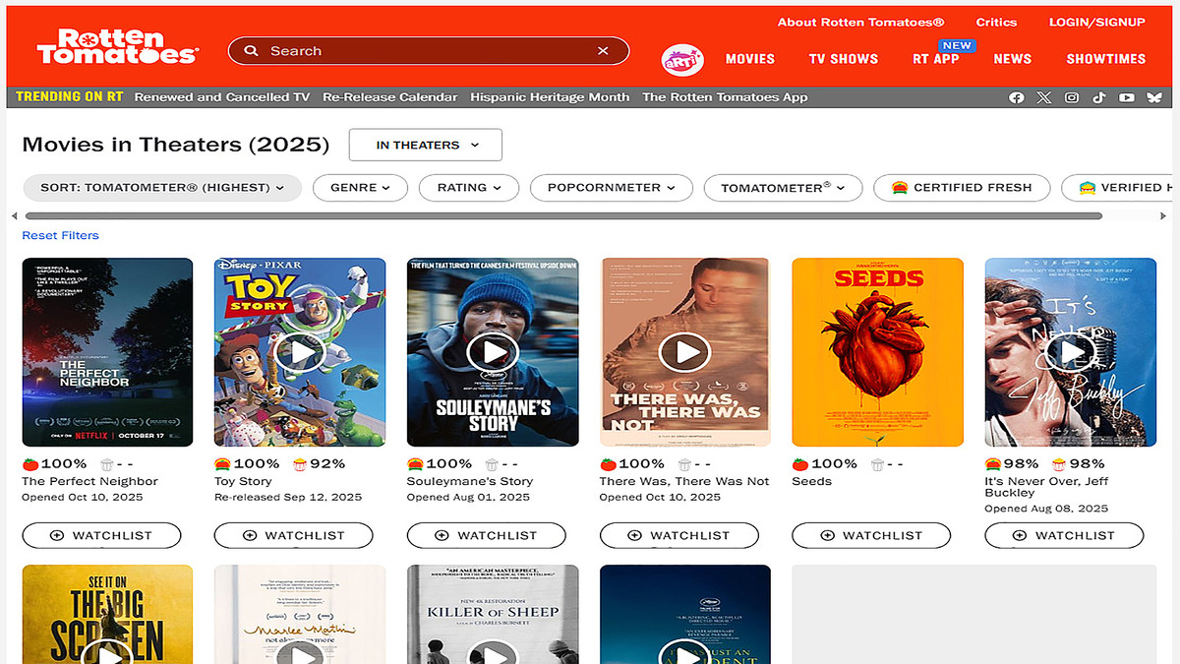Image resolution: width=1180 pixels, height=664 pixels.
Task: Add Toy Story to watchlist
Action: coord(294,535)
